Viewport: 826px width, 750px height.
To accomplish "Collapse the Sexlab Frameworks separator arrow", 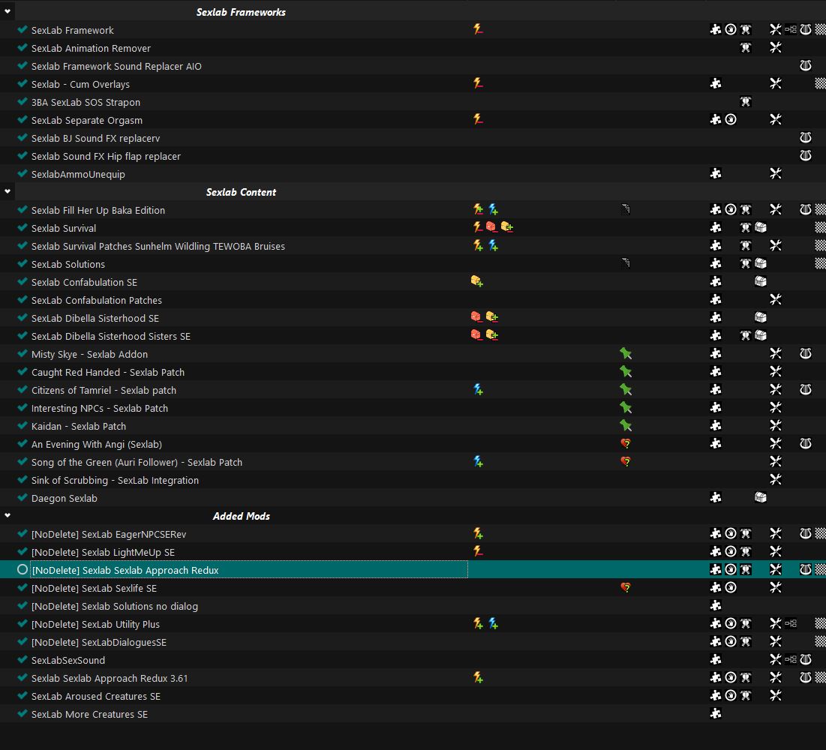I will click(8, 11).
